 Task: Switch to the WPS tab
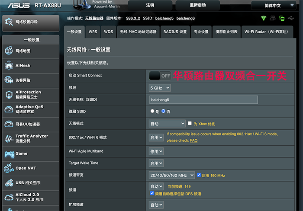[x=93, y=32]
